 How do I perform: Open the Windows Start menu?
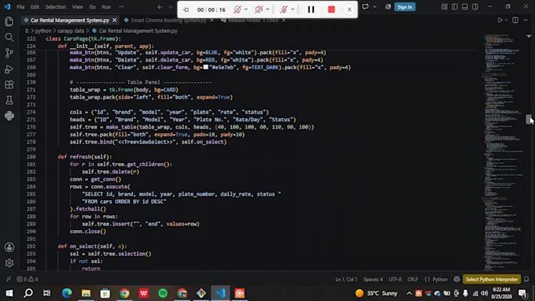pyautogui.click(x=9, y=293)
